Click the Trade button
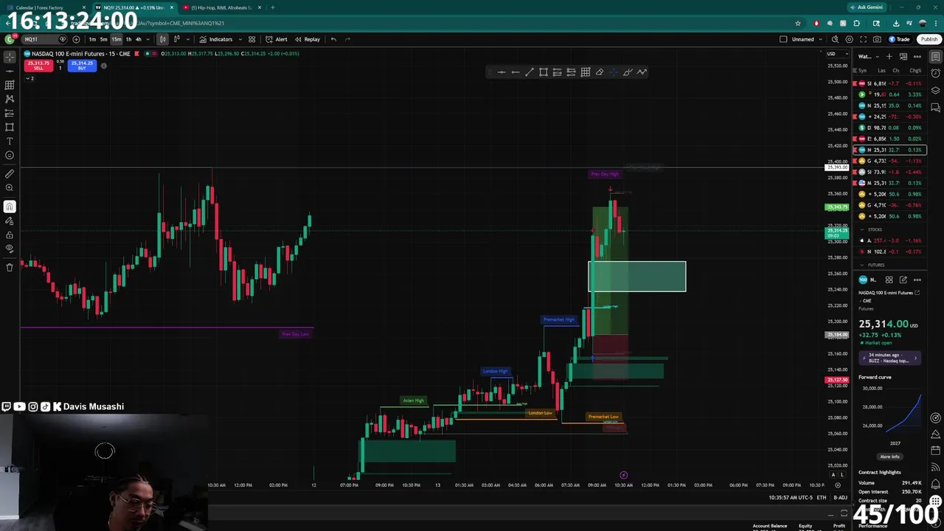The height and width of the screenshot is (531, 944). point(899,39)
